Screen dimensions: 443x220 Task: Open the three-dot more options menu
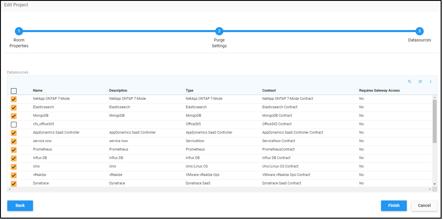tap(430, 82)
